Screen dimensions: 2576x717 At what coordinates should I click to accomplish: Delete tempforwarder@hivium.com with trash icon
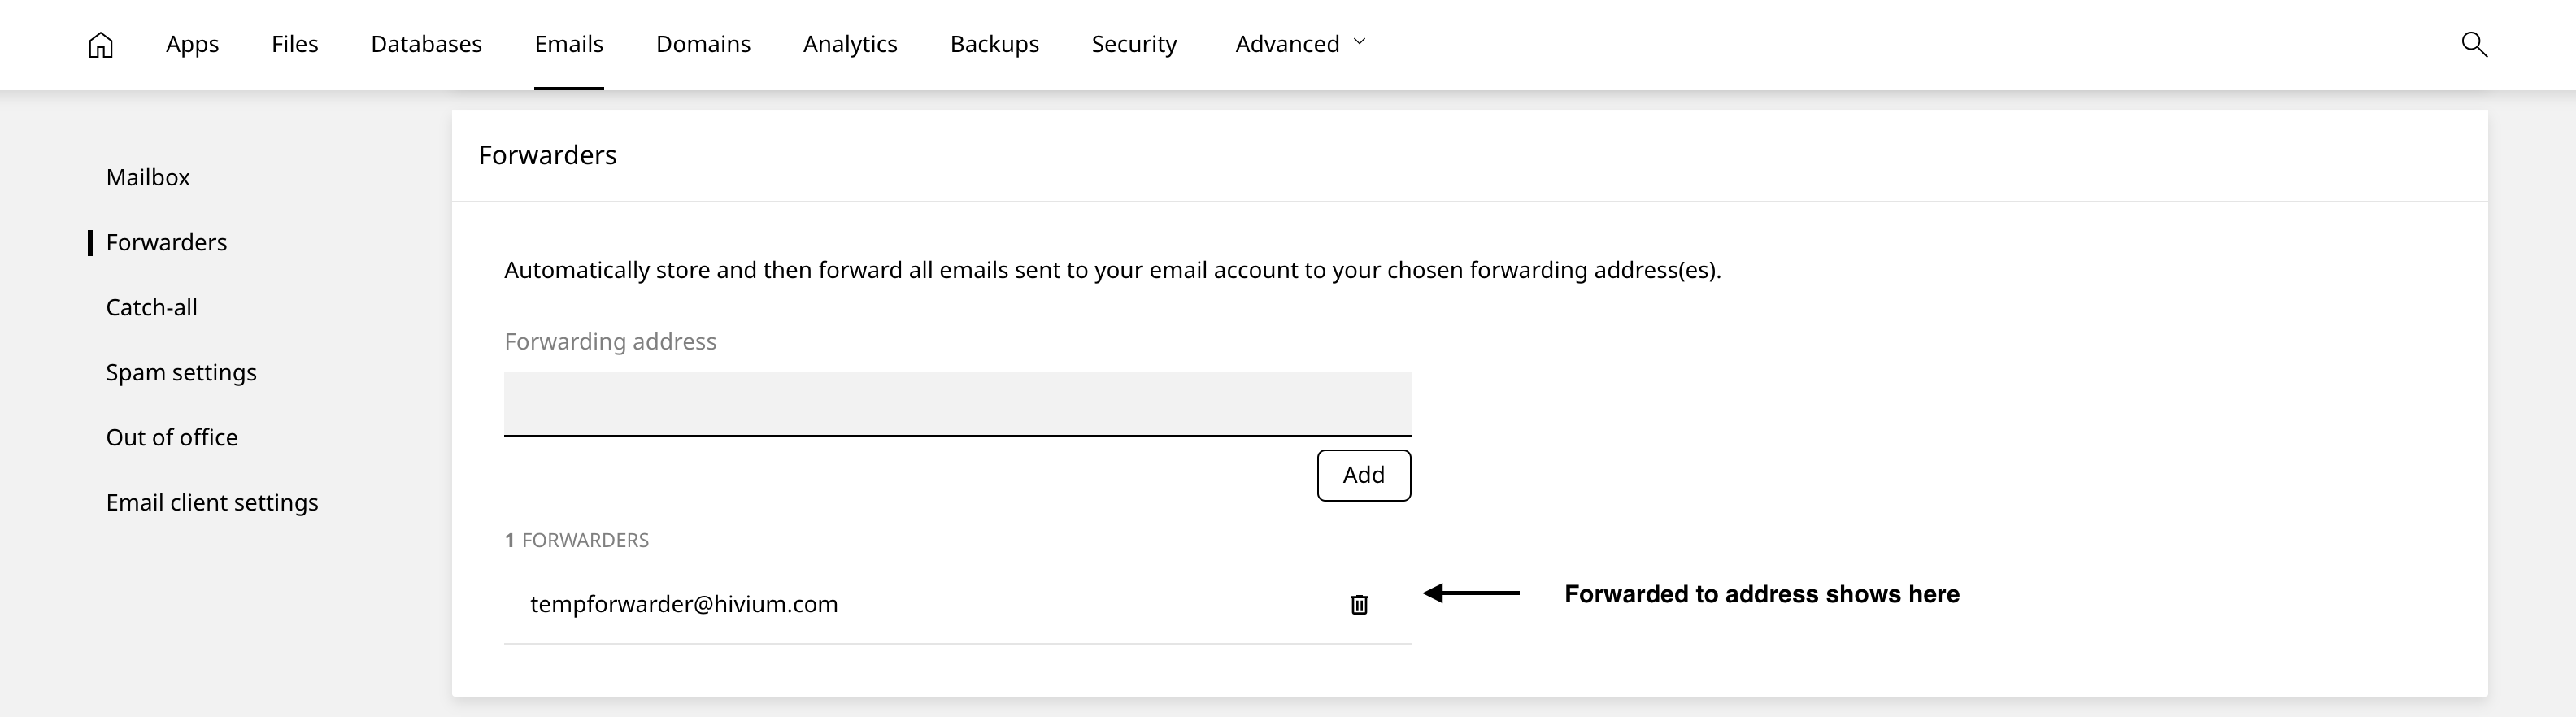1359,604
